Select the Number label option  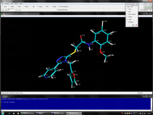click(26, 7)
